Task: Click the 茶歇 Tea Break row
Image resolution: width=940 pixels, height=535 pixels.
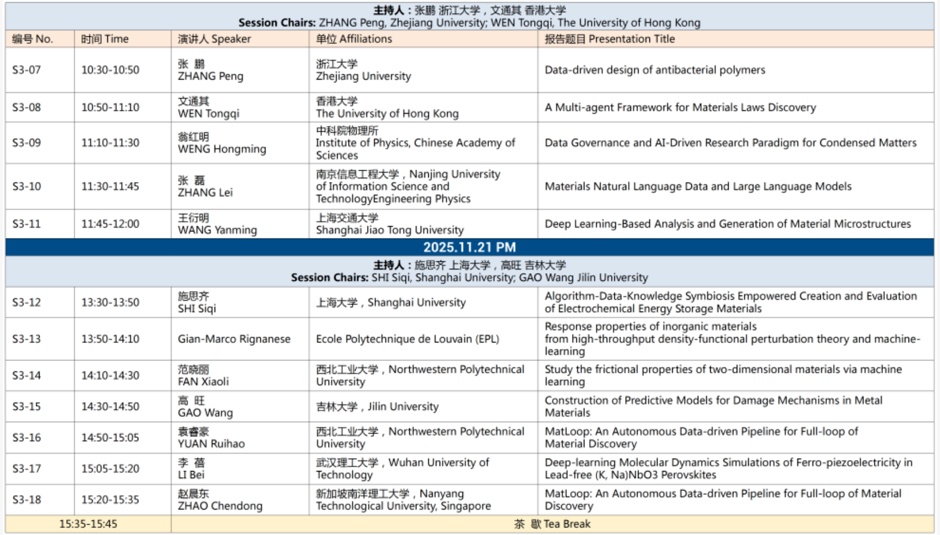Action: [x=552, y=524]
